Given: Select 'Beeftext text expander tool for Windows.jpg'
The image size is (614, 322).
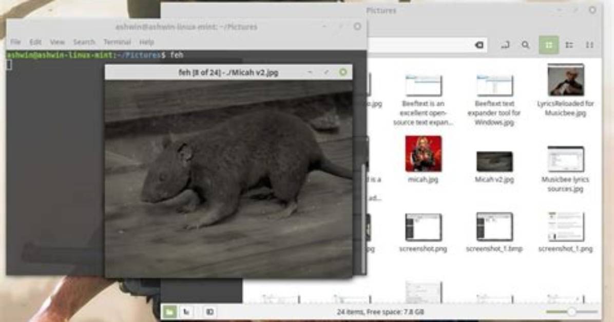Looking at the screenshot, I should click(494, 100).
